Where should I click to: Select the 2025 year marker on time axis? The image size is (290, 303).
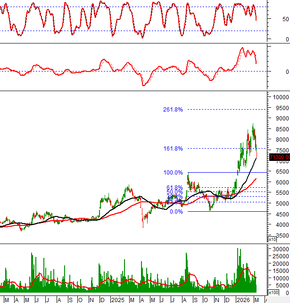pyautogui.click(x=117, y=300)
